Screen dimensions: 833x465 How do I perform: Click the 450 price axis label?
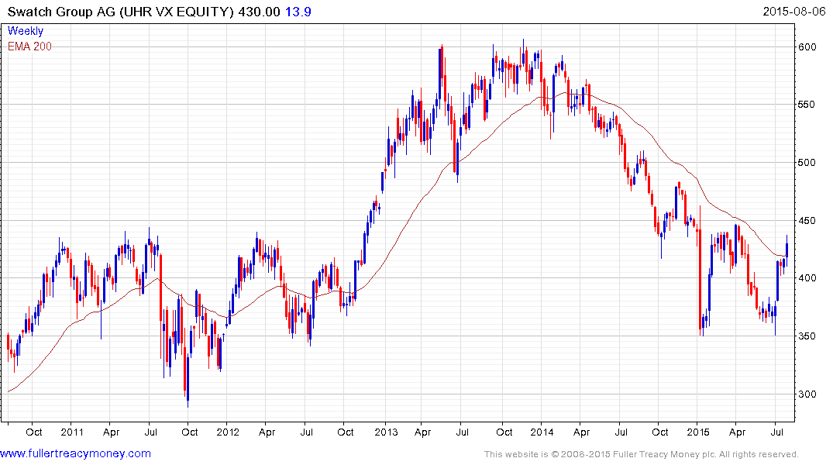[807, 220]
